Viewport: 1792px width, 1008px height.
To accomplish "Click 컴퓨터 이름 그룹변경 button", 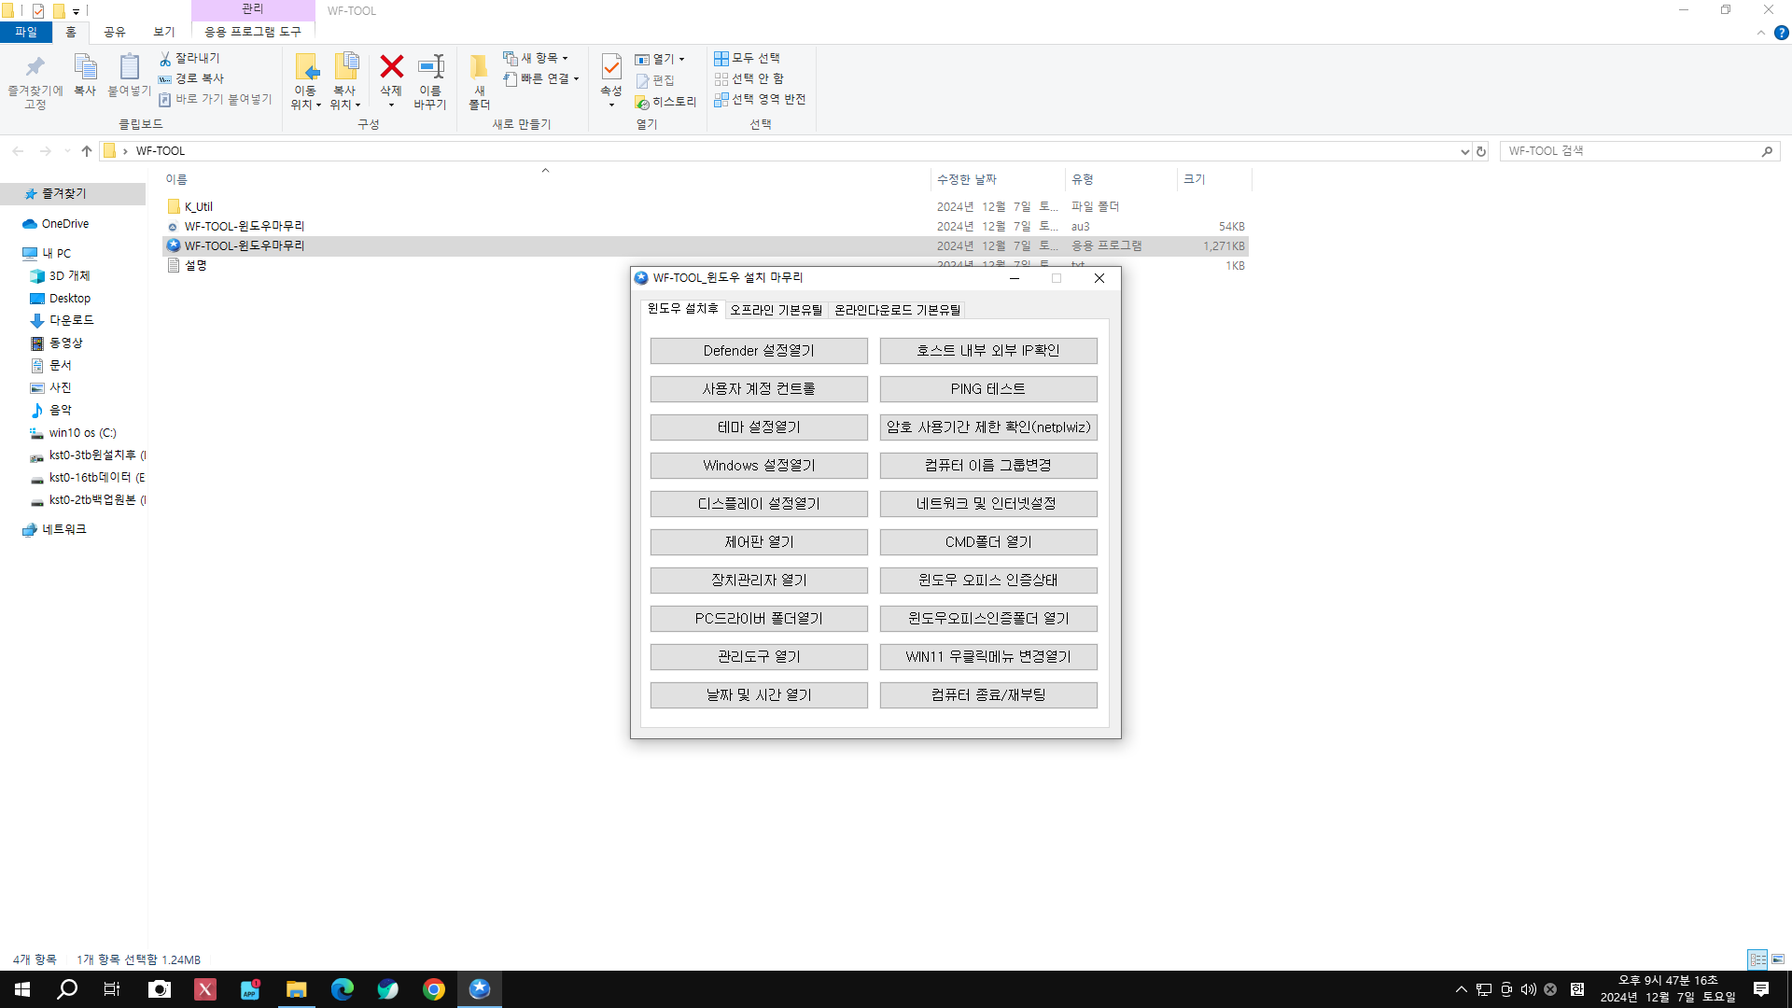I will pos(988,466).
